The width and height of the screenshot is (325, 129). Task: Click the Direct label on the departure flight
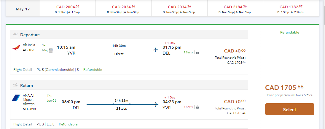(x=119, y=54)
